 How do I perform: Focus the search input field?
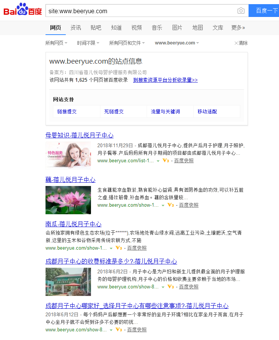141,11
